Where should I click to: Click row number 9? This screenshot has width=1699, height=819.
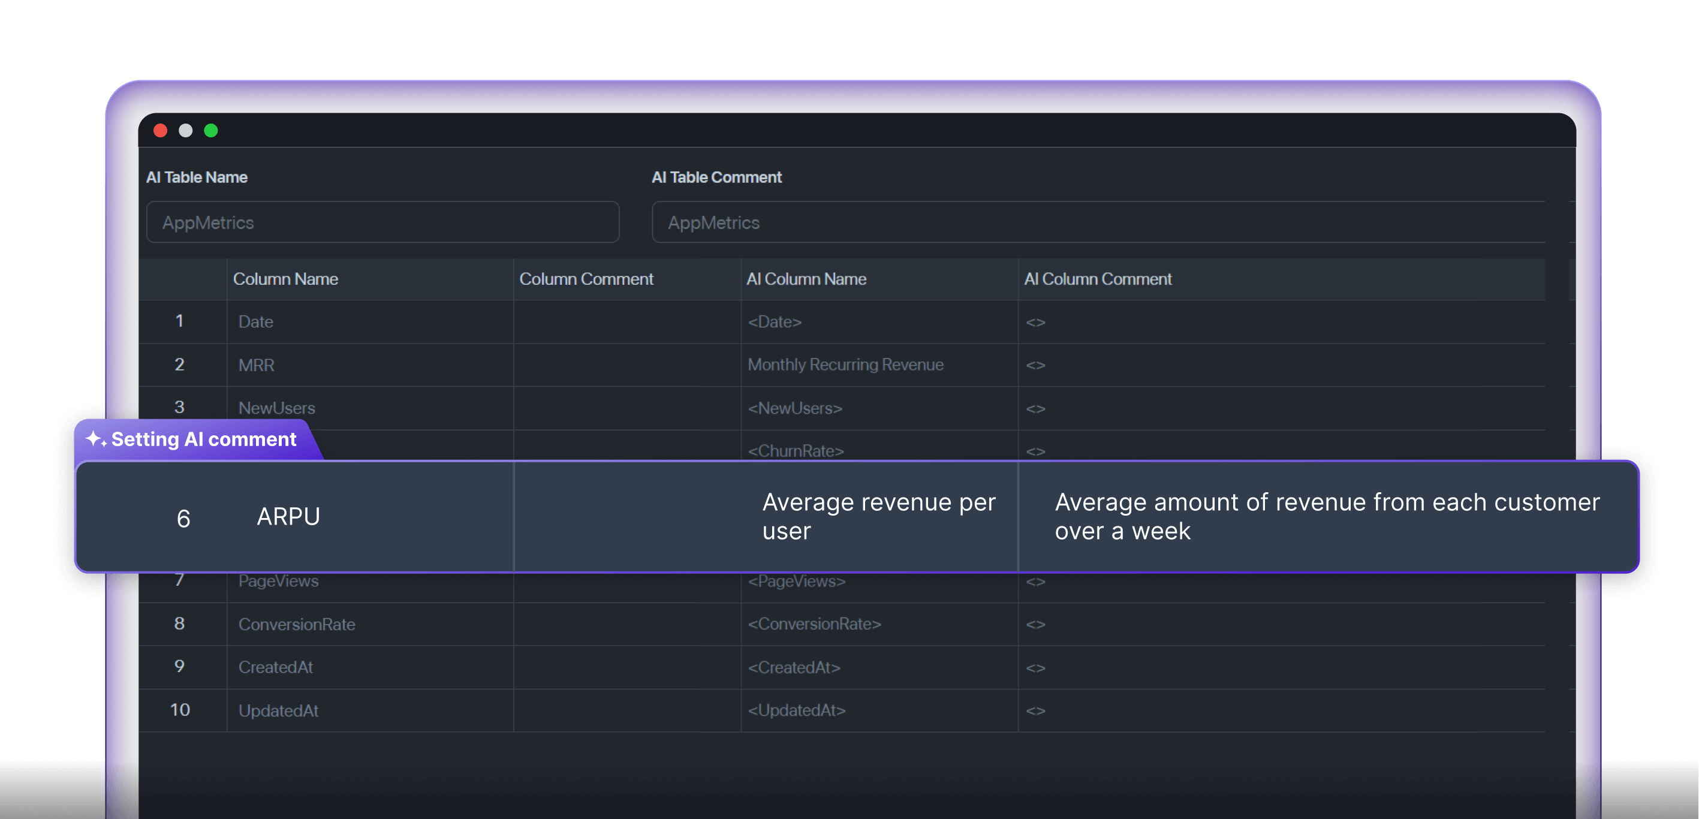coord(179,666)
